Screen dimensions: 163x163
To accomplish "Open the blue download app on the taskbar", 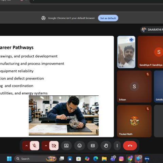I will 70,159.
